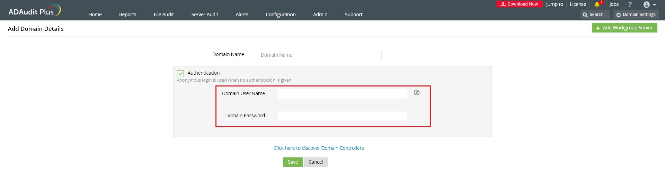The image size is (665, 183).
Task: Click the Add Workgroup Server button
Action: point(624,28)
